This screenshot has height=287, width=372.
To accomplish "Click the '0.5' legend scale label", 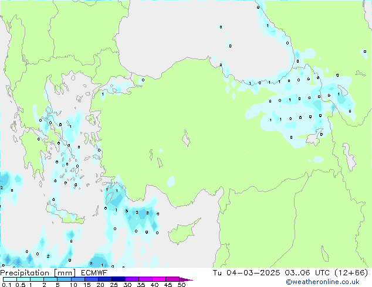I will 20,285.
